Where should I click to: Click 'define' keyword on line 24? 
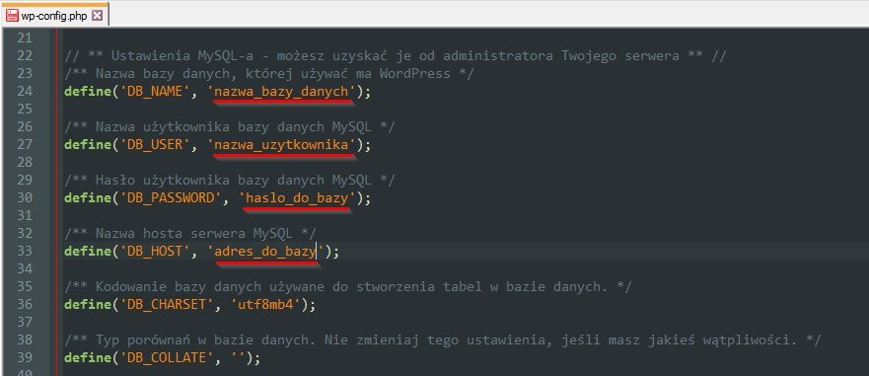pyautogui.click(x=88, y=92)
